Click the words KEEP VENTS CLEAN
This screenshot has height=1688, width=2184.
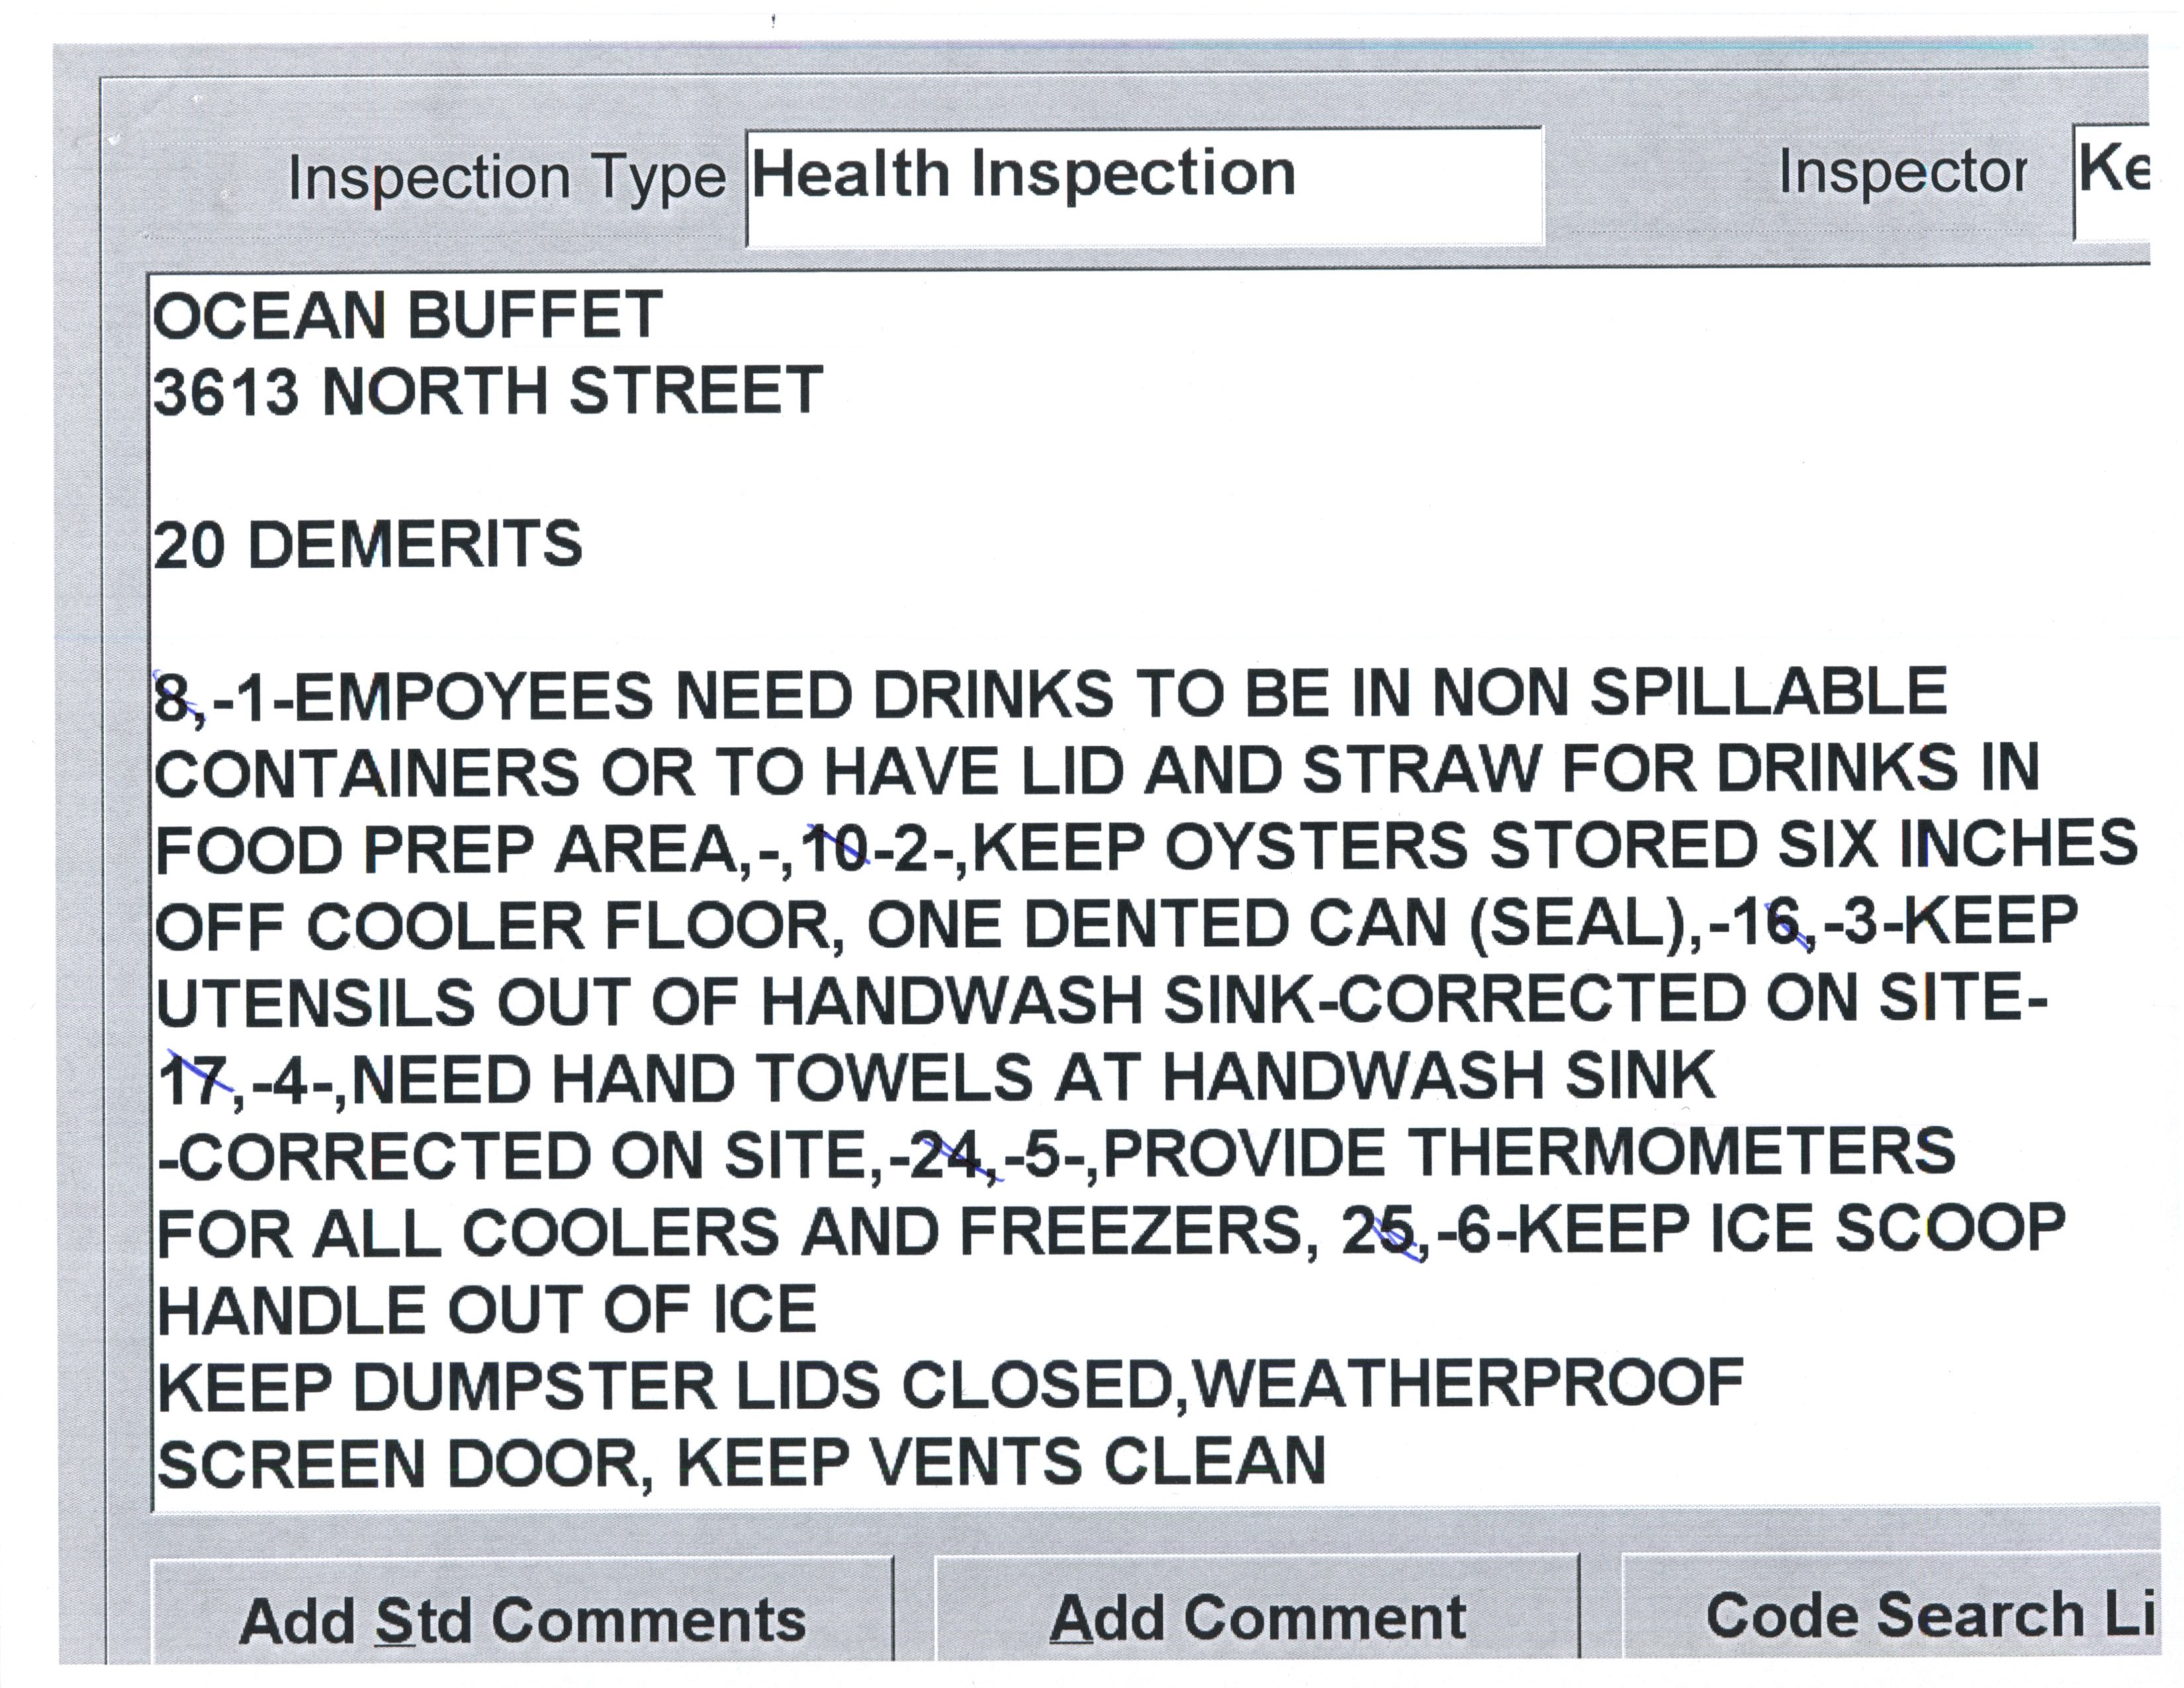click(1001, 1462)
